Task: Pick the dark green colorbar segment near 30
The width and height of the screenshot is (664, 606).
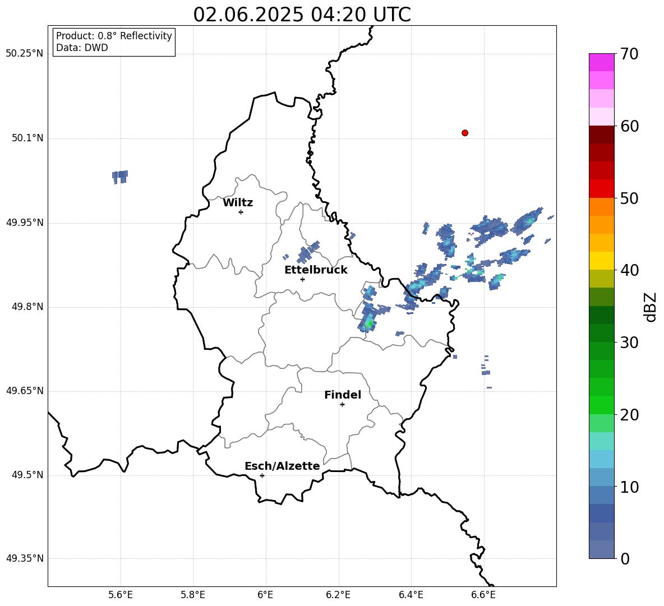Action: click(x=602, y=333)
